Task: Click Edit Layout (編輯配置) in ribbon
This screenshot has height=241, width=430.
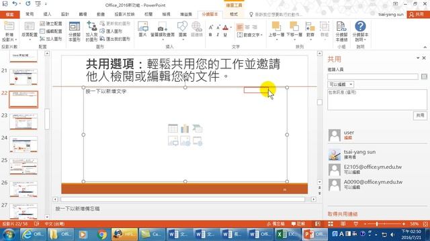Action: [51, 31]
